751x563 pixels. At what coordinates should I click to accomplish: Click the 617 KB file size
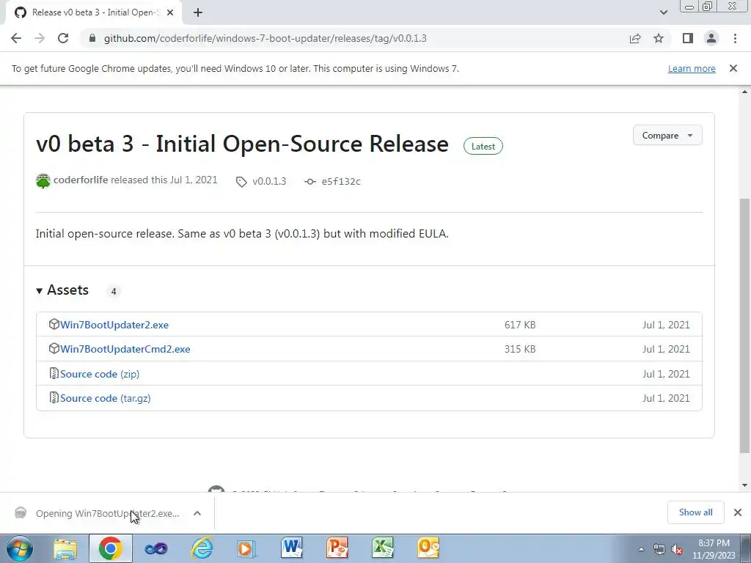520,325
